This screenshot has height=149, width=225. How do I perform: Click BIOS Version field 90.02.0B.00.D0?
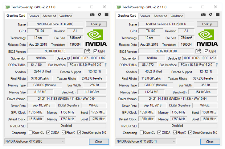166,51
